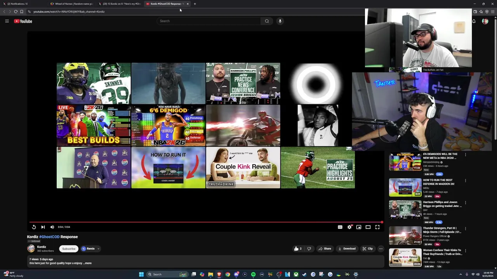The width and height of the screenshot is (497, 279).
Task: Open options menu for Women Confess video
Action: pyautogui.click(x=466, y=251)
